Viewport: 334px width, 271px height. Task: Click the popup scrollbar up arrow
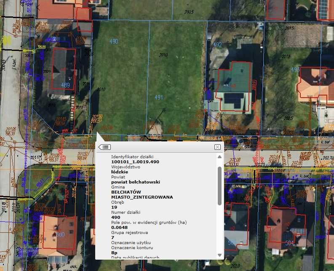(x=219, y=157)
